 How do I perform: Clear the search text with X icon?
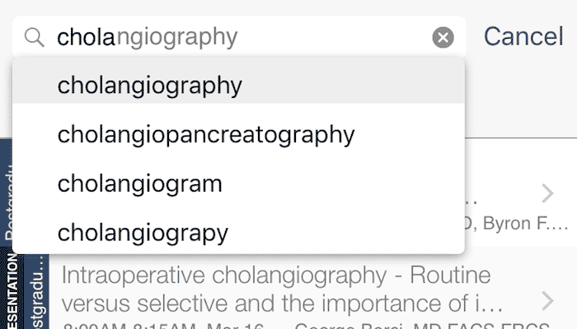point(443,38)
